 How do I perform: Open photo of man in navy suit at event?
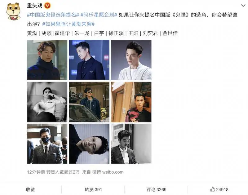[89, 60]
